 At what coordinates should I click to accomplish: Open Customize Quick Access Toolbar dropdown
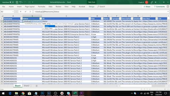(x=33, y=2)
